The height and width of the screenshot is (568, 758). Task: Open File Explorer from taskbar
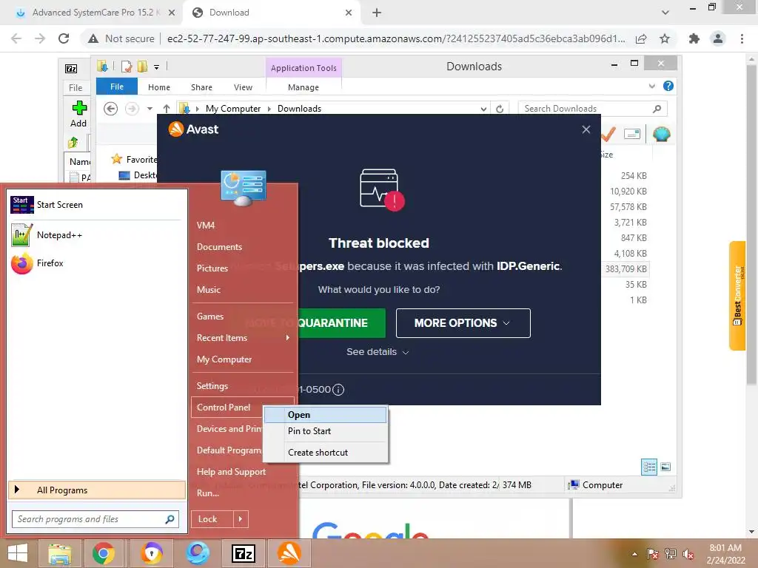pos(59,553)
